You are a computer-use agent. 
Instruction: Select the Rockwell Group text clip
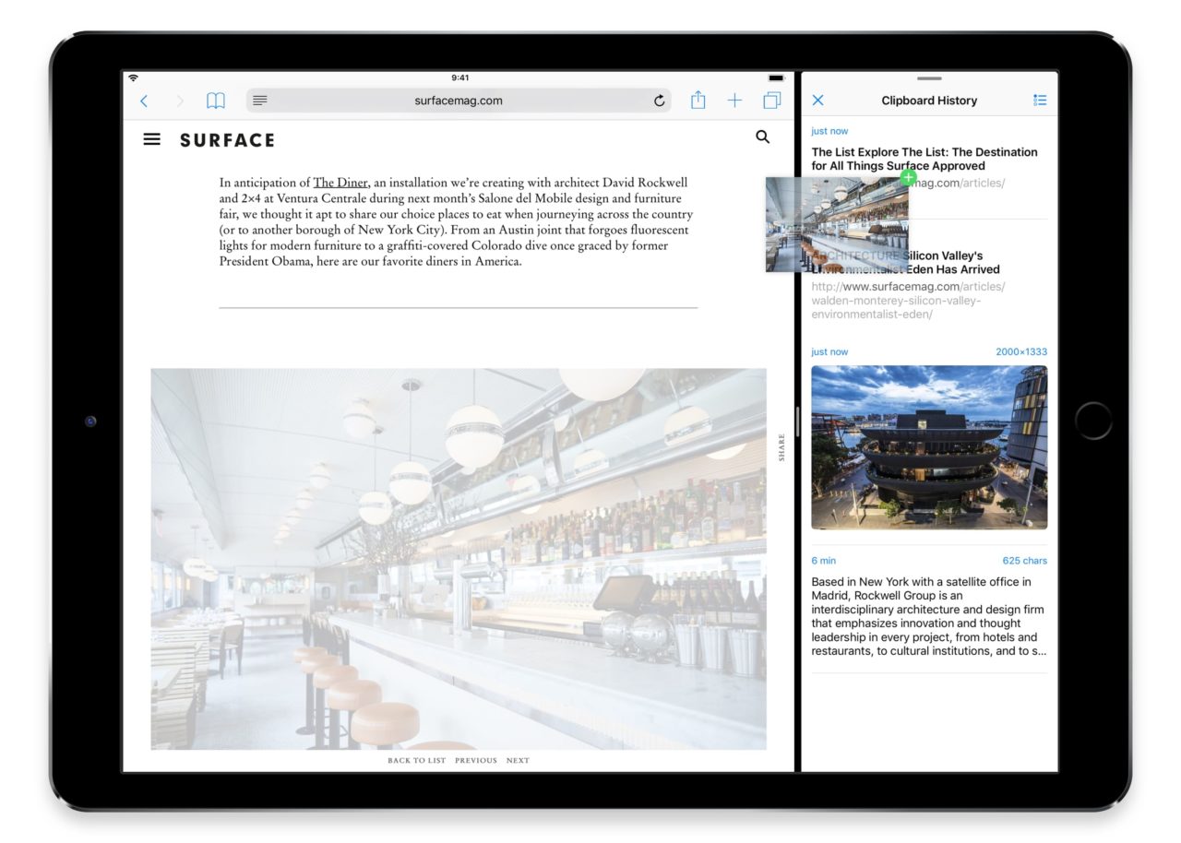[929, 616]
